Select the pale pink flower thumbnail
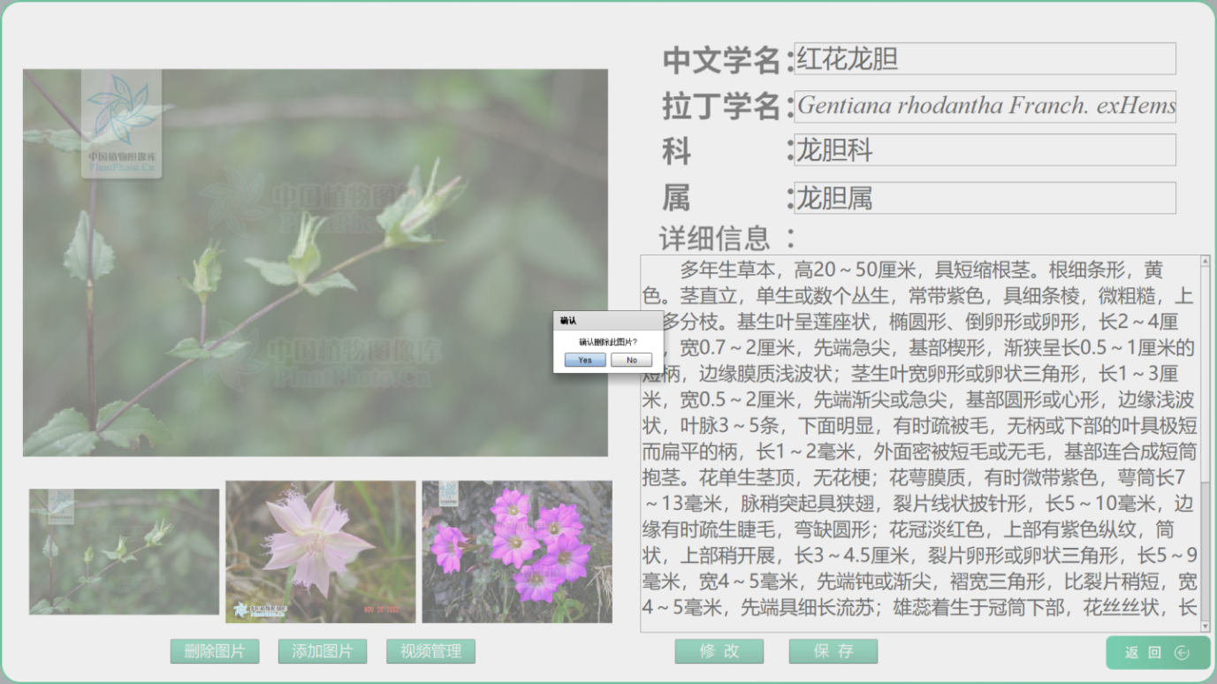Image resolution: width=1217 pixels, height=684 pixels. coord(320,551)
